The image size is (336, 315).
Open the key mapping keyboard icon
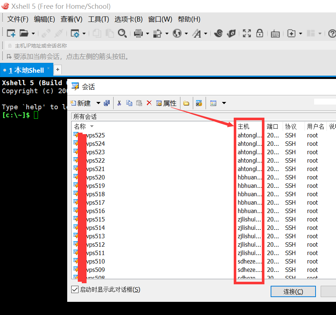(x=275, y=34)
